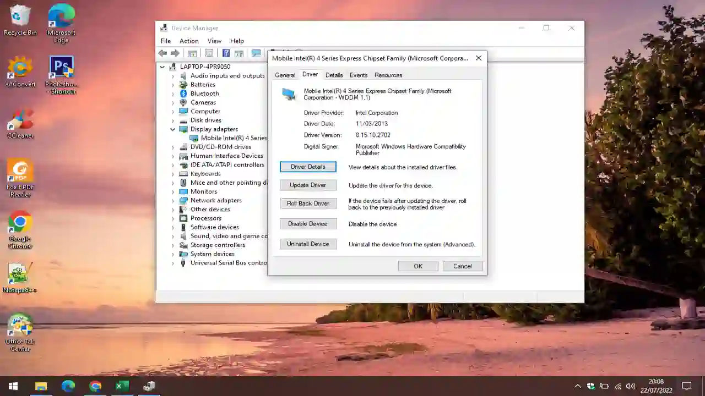Expand the Storage controllers category
705x396 pixels.
[x=172, y=245]
